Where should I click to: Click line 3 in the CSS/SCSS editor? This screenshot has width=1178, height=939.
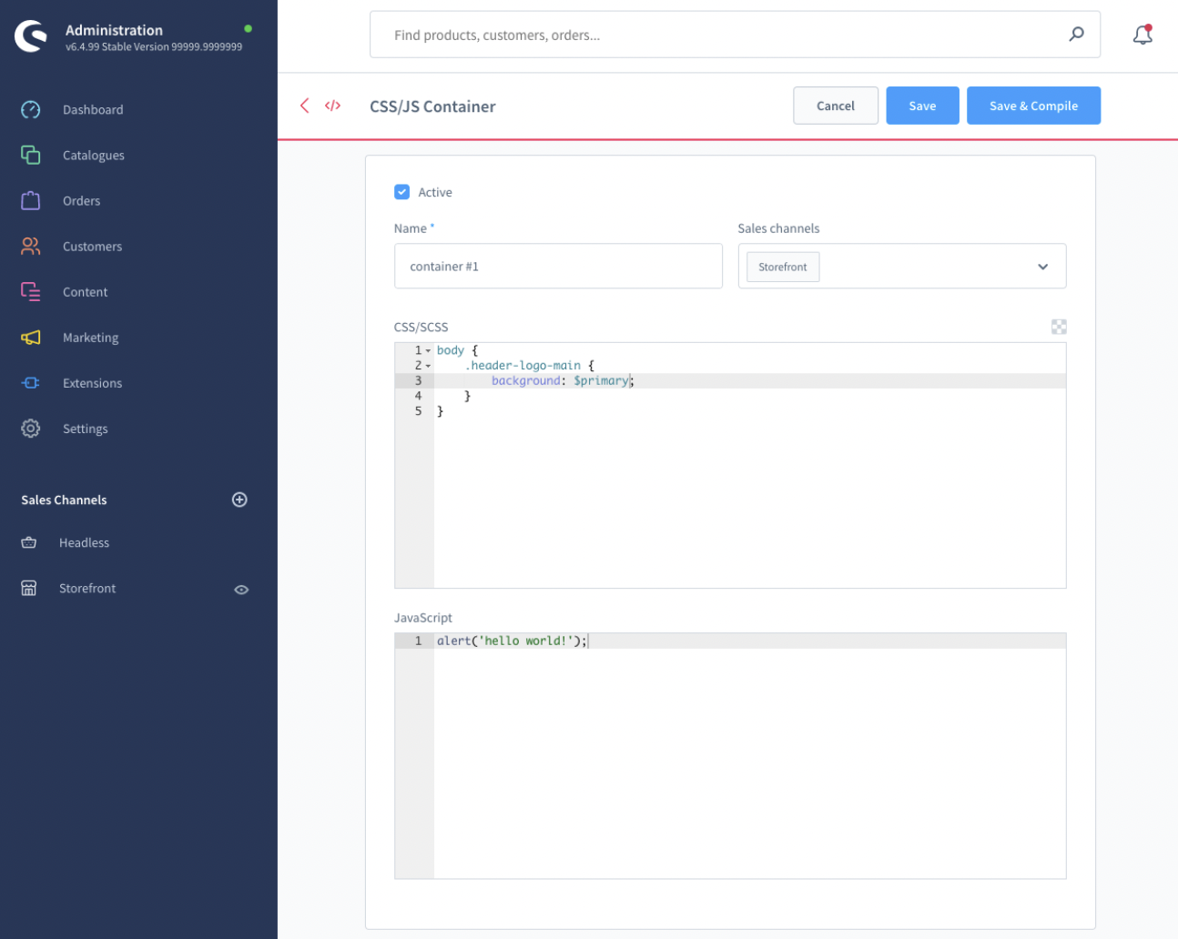coord(749,381)
